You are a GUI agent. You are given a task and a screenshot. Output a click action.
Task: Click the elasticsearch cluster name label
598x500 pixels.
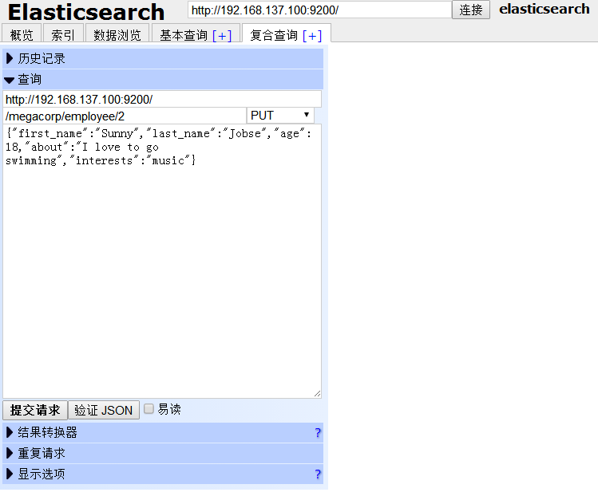click(x=545, y=9)
